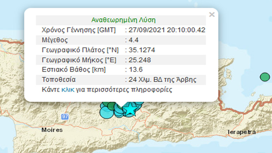Click the large cyan circle left of cluster
Screen dimensions: 272x153
(x=106, y=112)
